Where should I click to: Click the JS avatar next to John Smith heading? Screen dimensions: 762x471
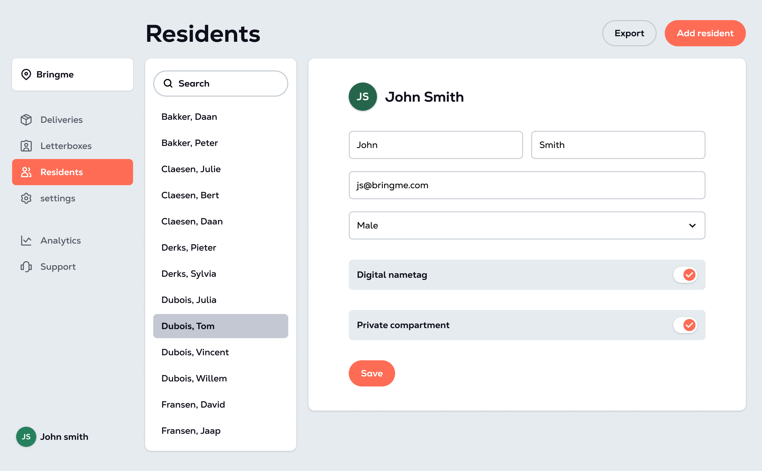click(x=362, y=97)
